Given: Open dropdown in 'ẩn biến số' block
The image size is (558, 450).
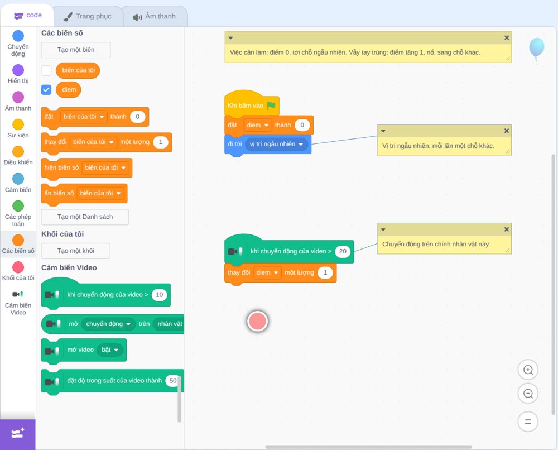Looking at the screenshot, I should coord(100,193).
